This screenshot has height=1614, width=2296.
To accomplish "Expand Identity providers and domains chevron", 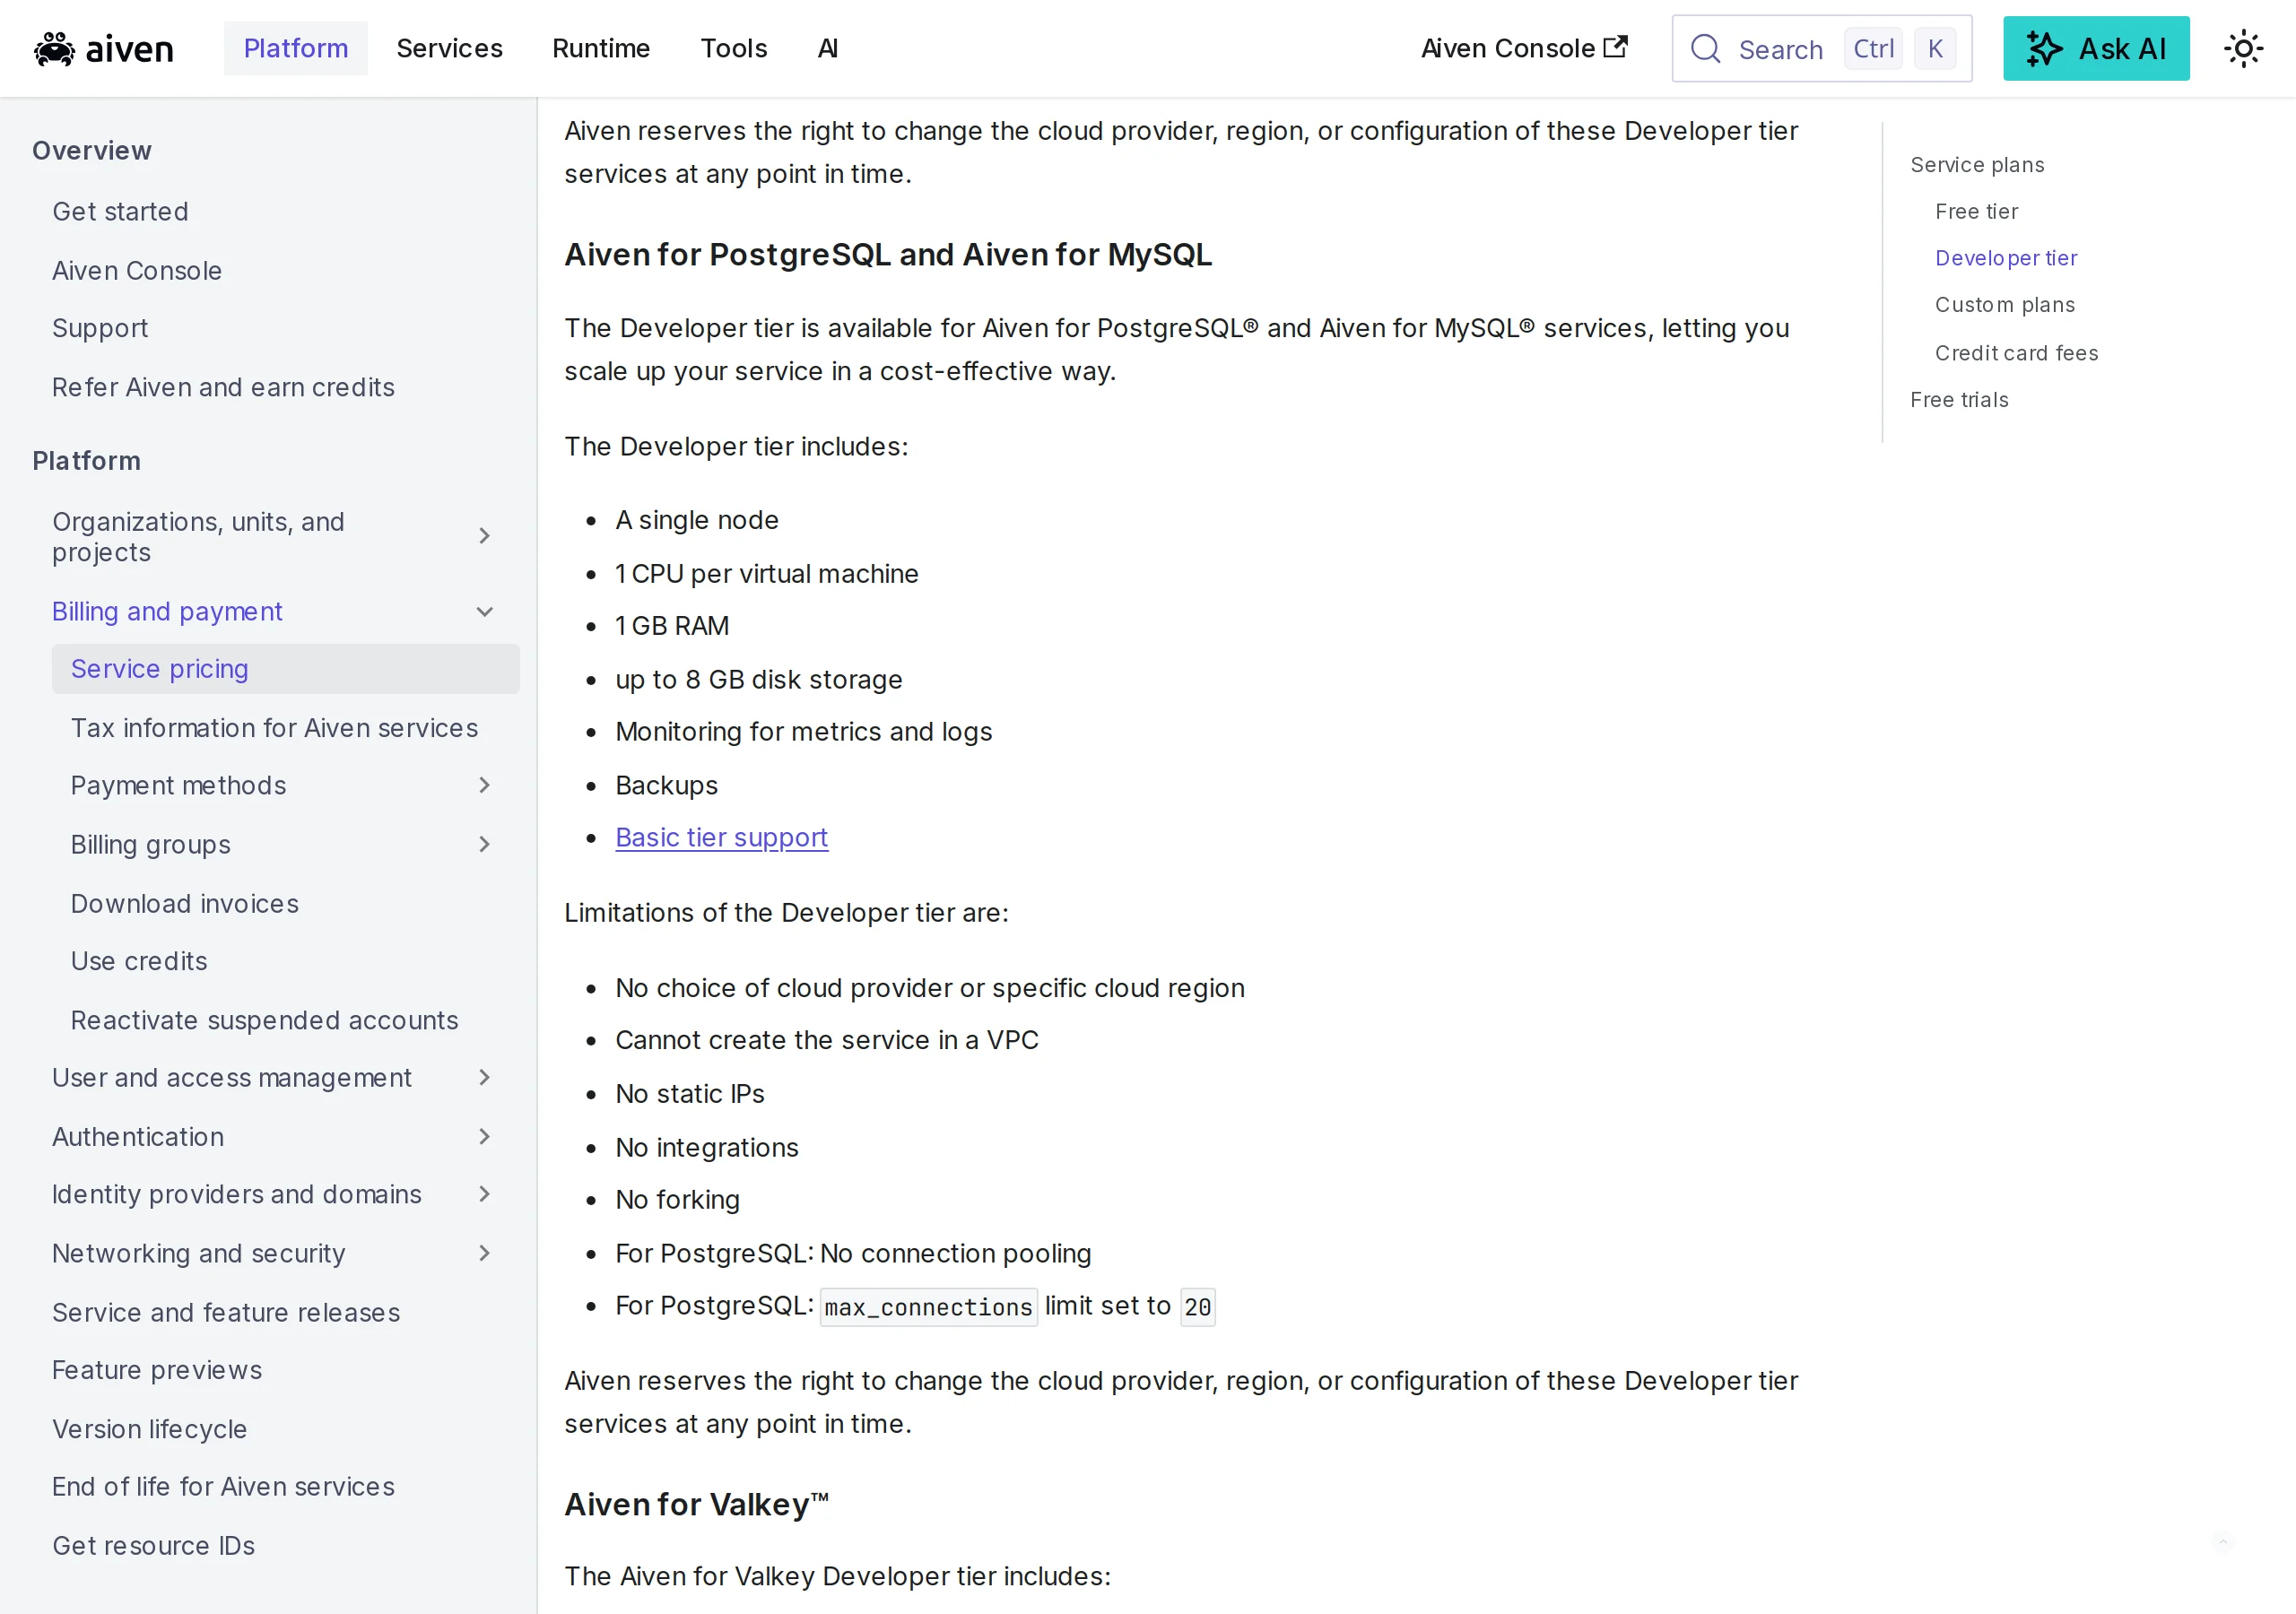I will 484,1195.
